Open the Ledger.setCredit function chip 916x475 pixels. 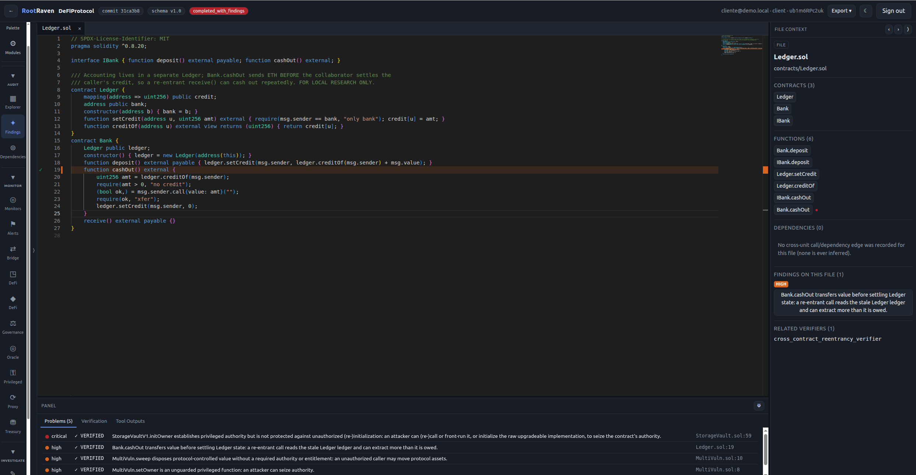click(x=796, y=174)
